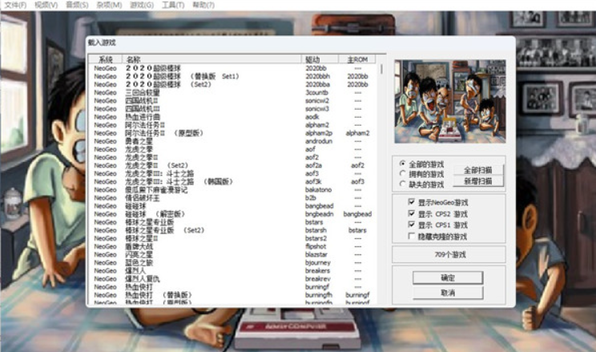
Task: Click the 全部扫描 button
Action: (x=477, y=170)
